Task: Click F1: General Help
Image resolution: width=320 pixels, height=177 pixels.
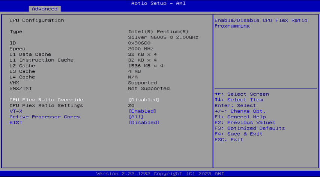Action: (x=240, y=117)
